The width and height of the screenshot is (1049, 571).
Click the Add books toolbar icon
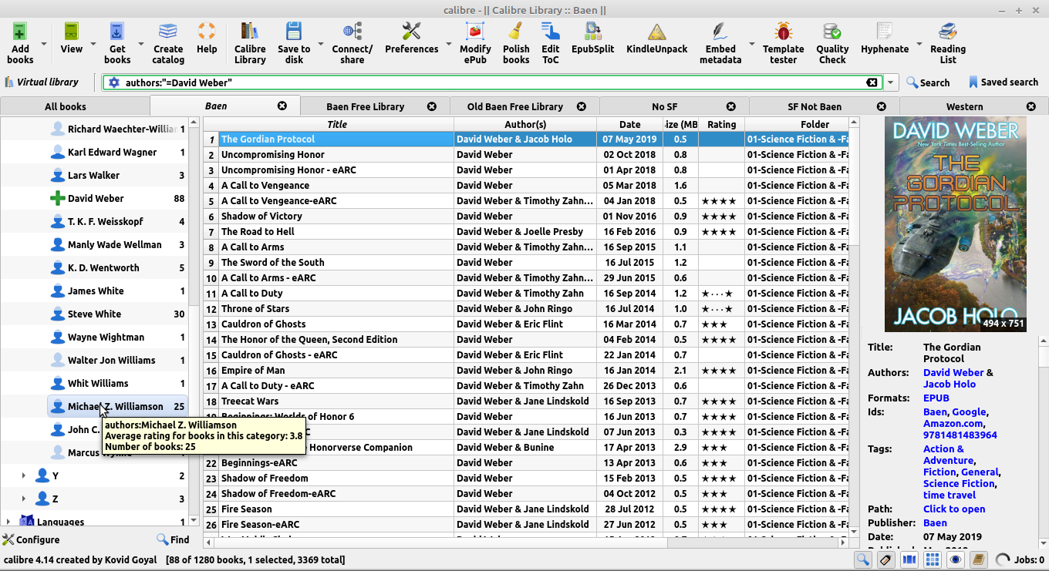(x=20, y=32)
